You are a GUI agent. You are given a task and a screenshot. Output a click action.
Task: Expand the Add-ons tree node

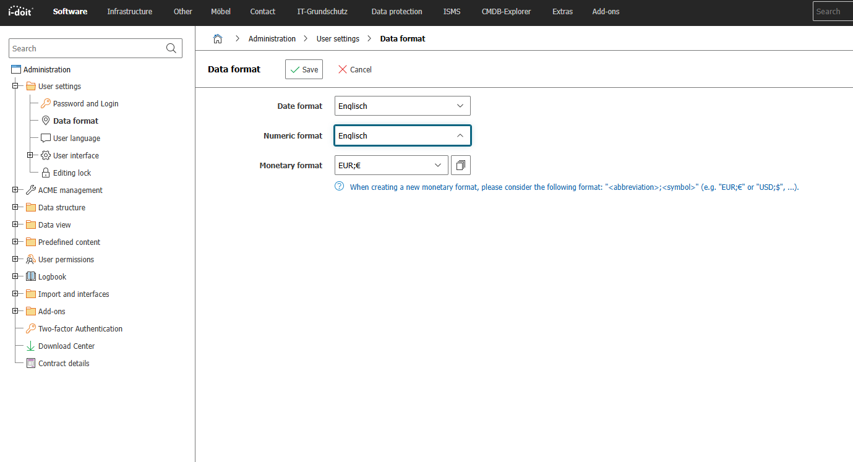[15, 311]
